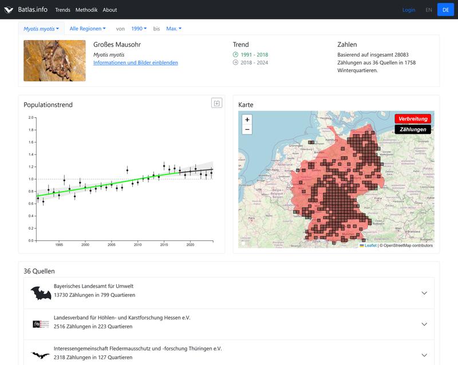Toggle the Verbreitung map layer
Viewport: 458px width, 365px height.
(x=413, y=119)
